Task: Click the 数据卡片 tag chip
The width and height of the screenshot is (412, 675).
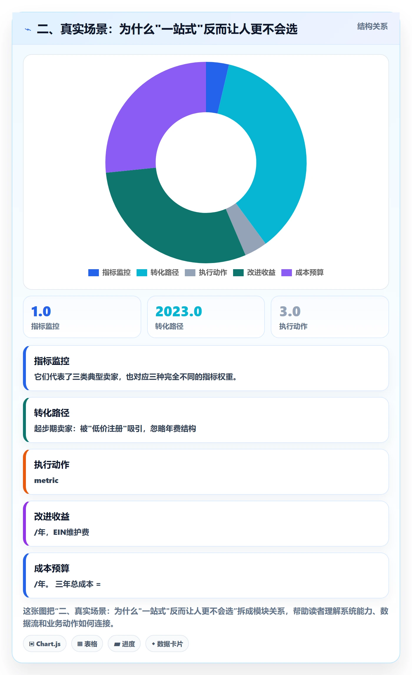Action: click(x=167, y=644)
